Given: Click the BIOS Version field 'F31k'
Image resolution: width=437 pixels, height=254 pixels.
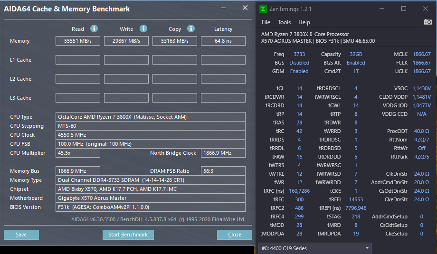Looking at the screenshot, I should 151,207.
